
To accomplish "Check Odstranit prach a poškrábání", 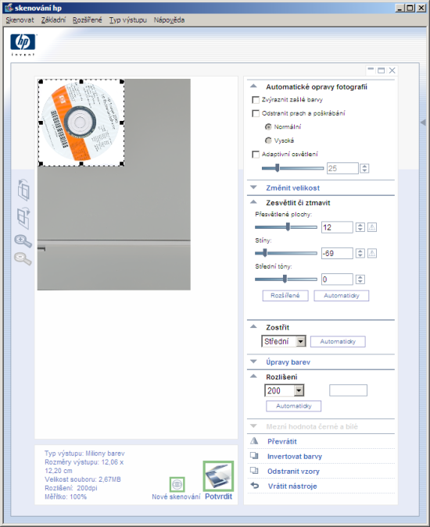I will 256,113.
